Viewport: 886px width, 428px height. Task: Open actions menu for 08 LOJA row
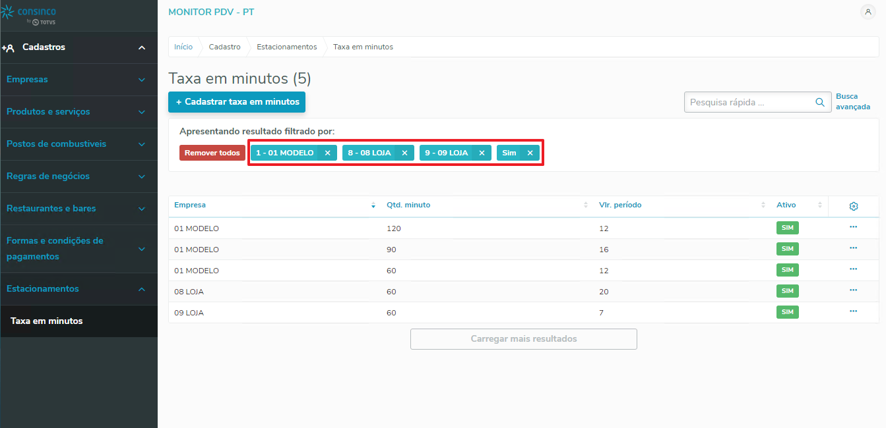[x=853, y=290]
